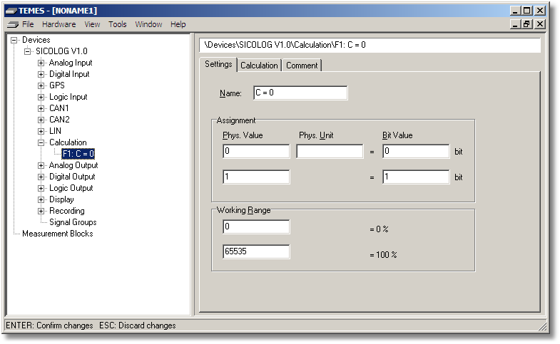Select the Display tree label
Viewport: 560px width, 344px height.
click(x=61, y=199)
